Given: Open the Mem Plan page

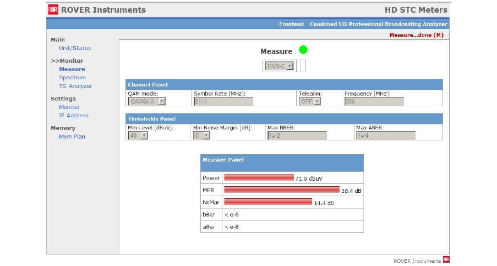Looking at the screenshot, I should click(72, 137).
